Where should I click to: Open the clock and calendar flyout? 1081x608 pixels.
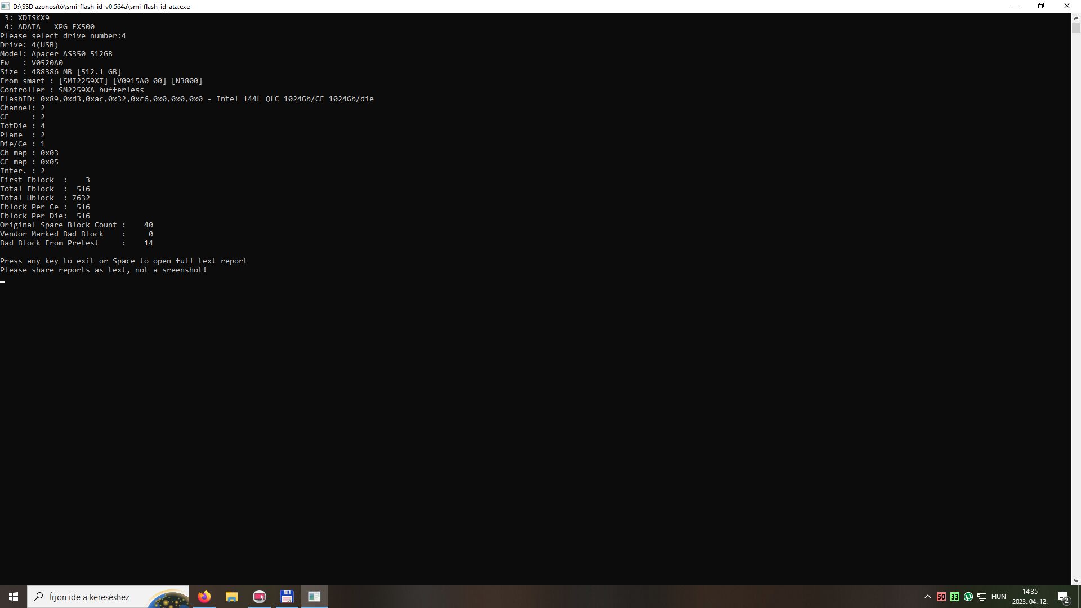pyautogui.click(x=1030, y=597)
